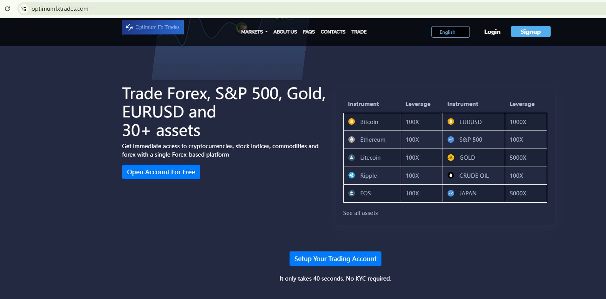
Task: Expand the MARKETS dropdown menu
Action: point(254,32)
